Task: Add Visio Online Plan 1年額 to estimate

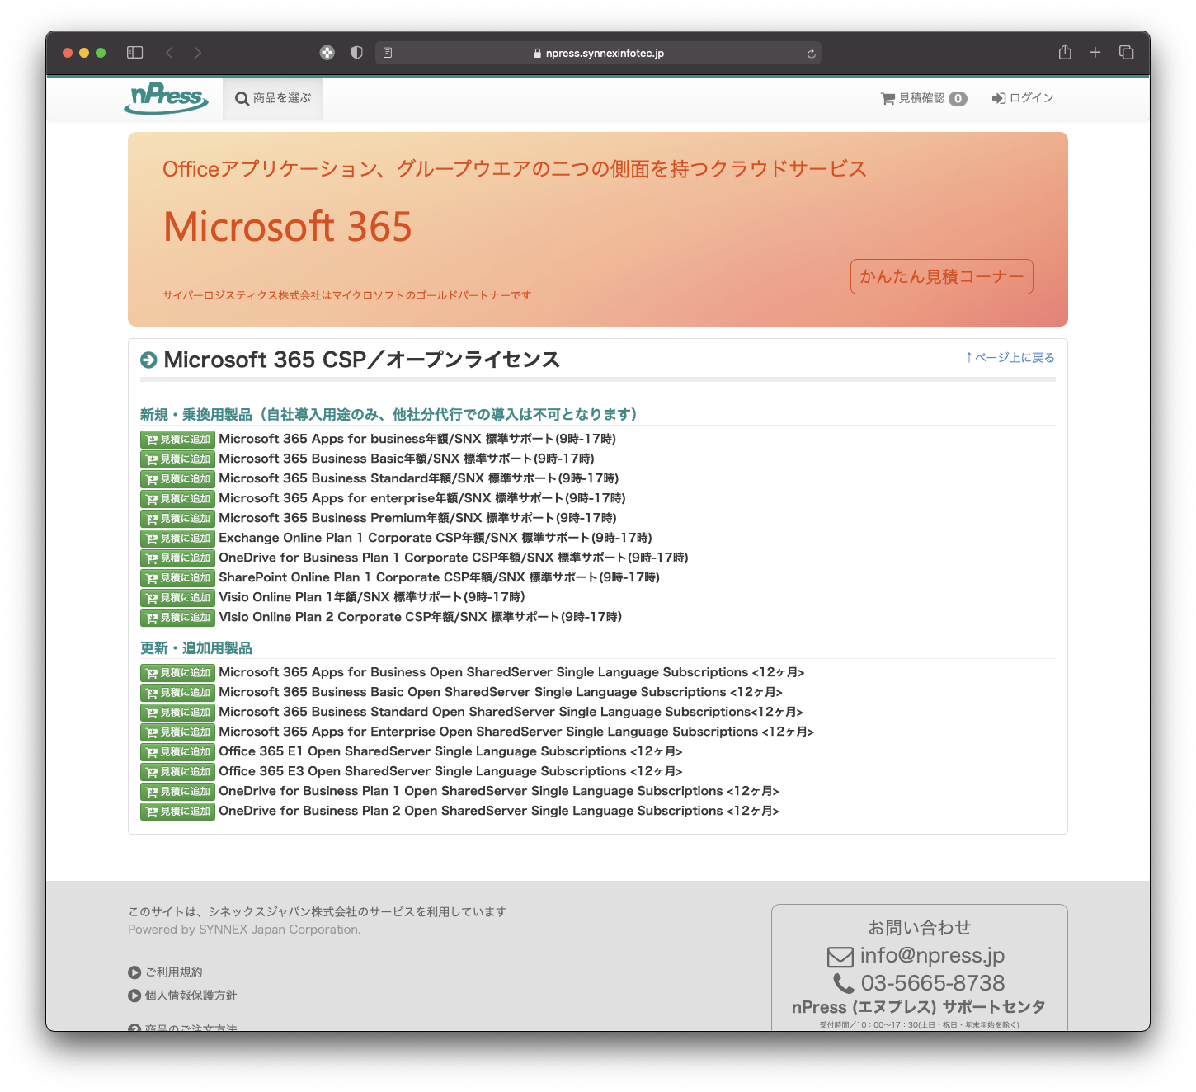Action: pos(177,598)
